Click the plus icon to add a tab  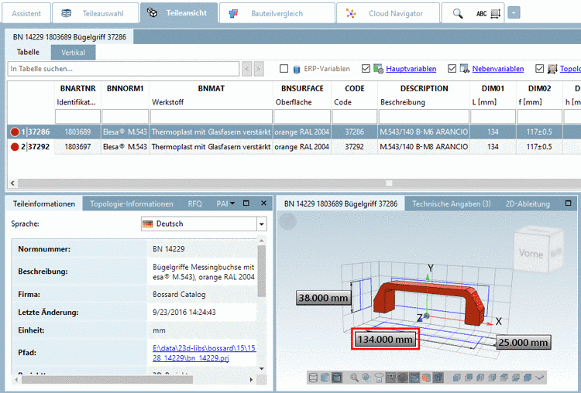coord(514,13)
